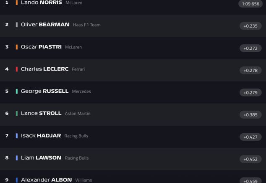Click the teal Mercedes color bar

[17, 91]
